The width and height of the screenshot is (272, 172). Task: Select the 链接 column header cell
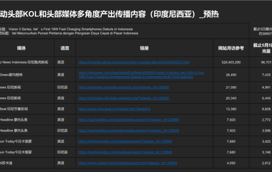[144, 48]
